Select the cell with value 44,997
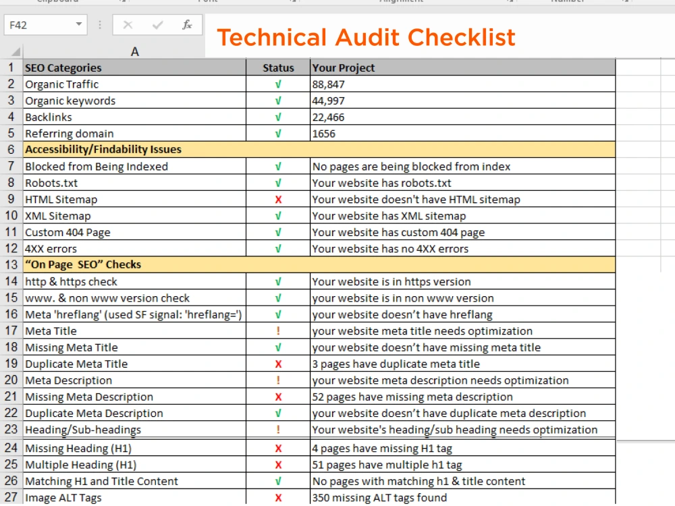The image size is (675, 506). pos(463,101)
